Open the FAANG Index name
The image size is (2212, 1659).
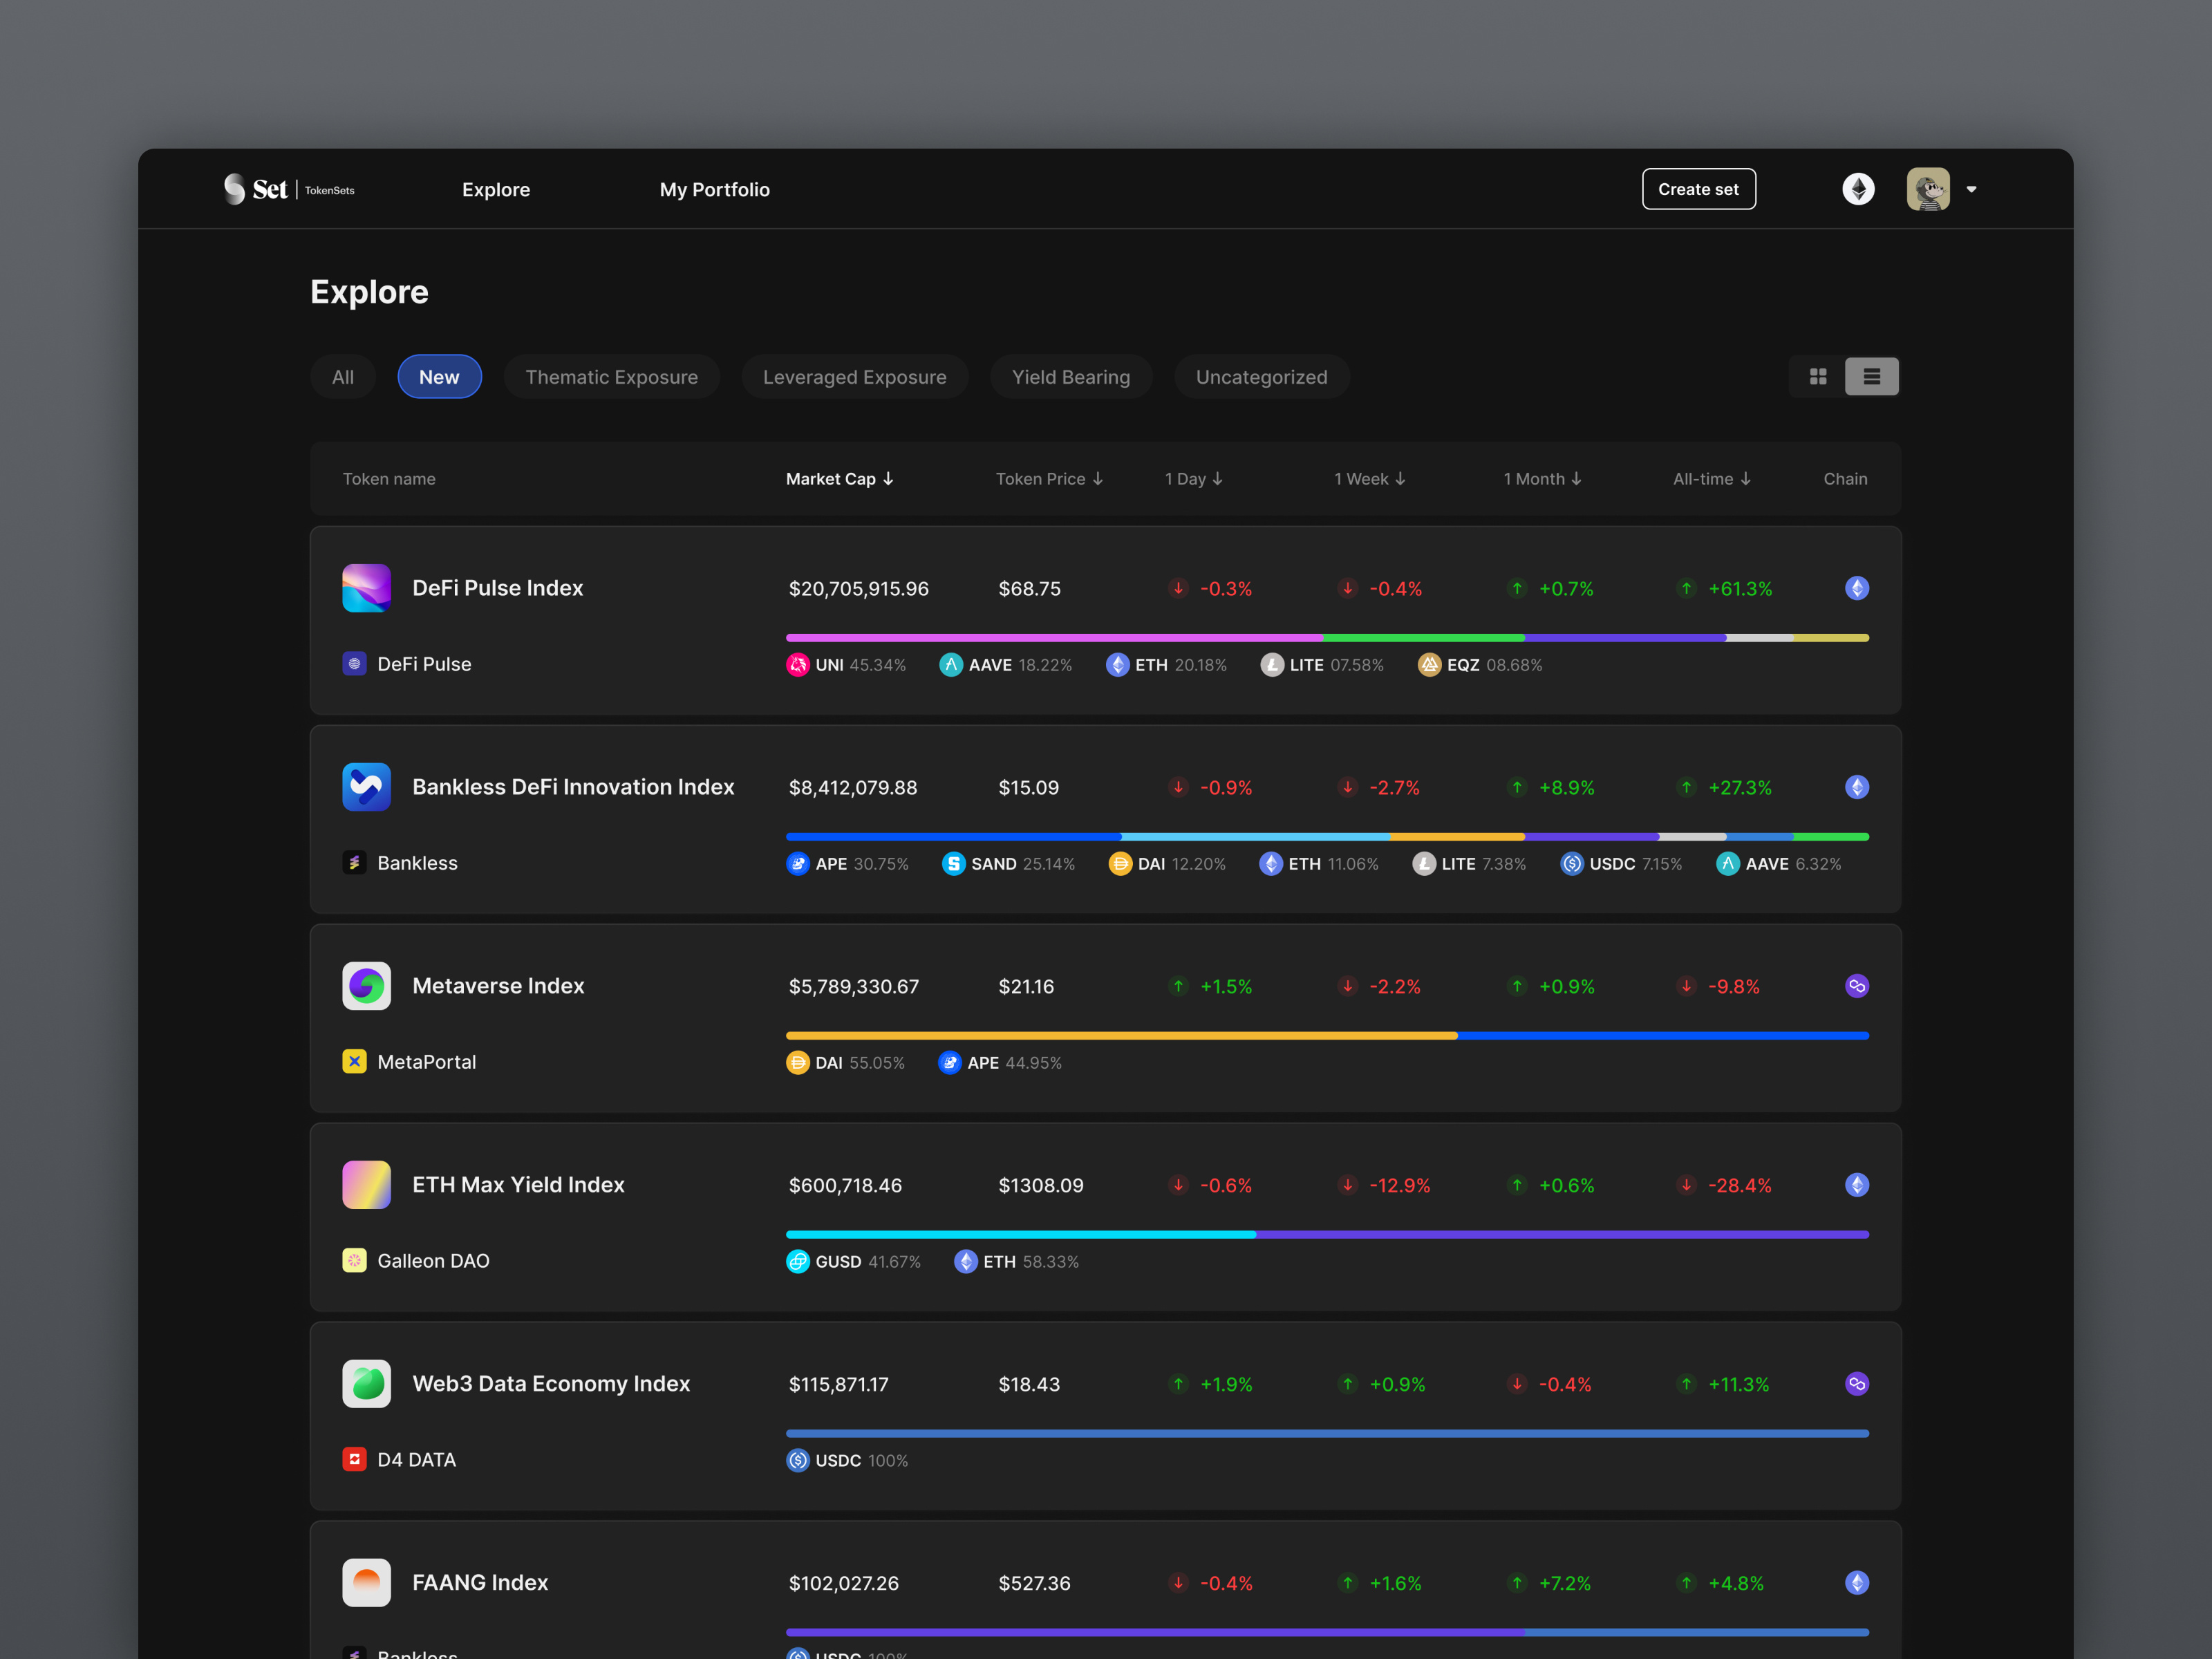480,1583
